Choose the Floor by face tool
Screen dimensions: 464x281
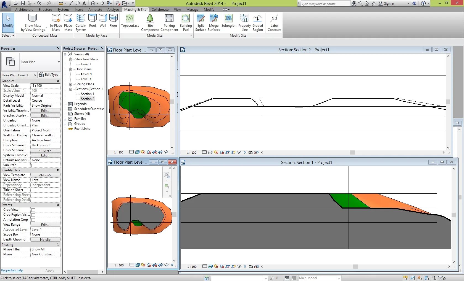coord(113,21)
